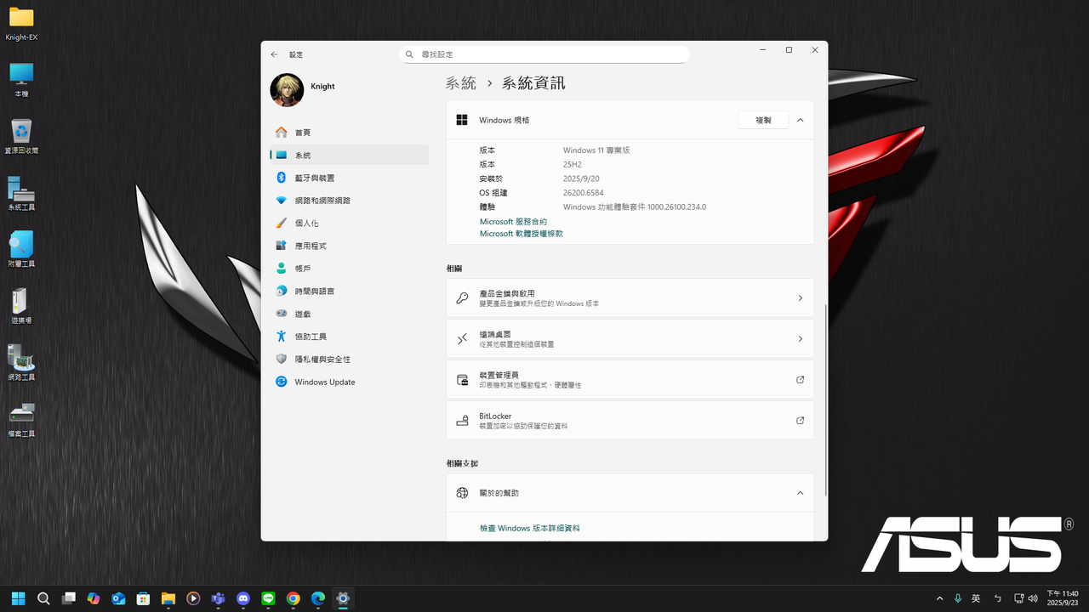Select the 系統工具 desktop icon
Image resolution: width=1089 pixels, height=612 pixels.
(21, 194)
